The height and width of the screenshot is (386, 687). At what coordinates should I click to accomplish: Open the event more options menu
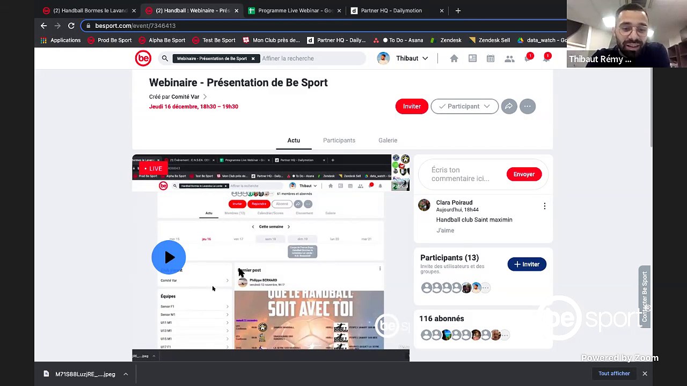point(528,106)
